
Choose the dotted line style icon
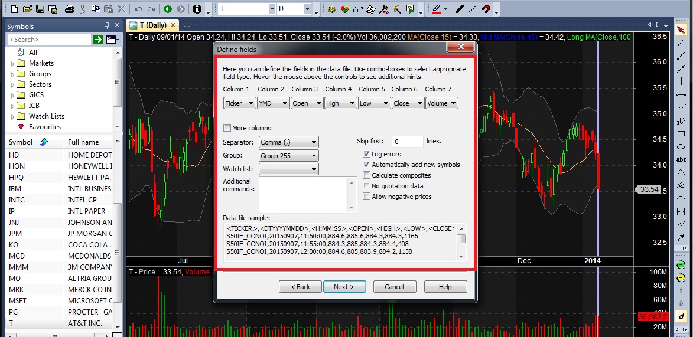[473, 9]
